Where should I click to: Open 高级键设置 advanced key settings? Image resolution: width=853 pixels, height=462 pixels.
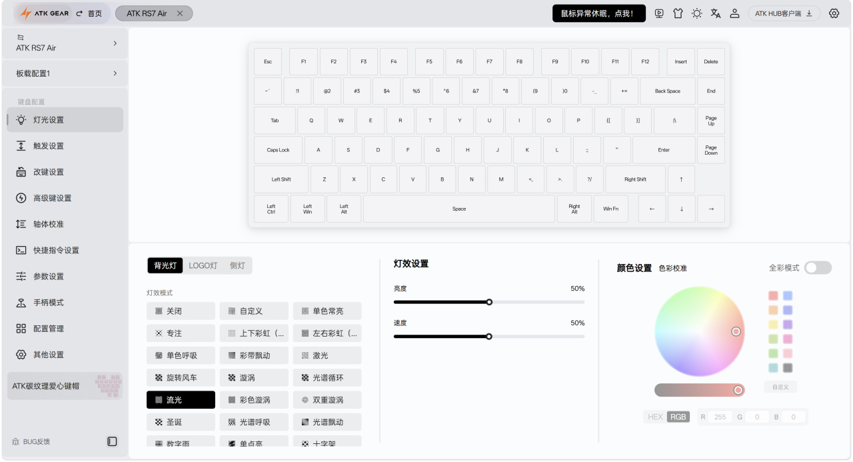pos(65,198)
